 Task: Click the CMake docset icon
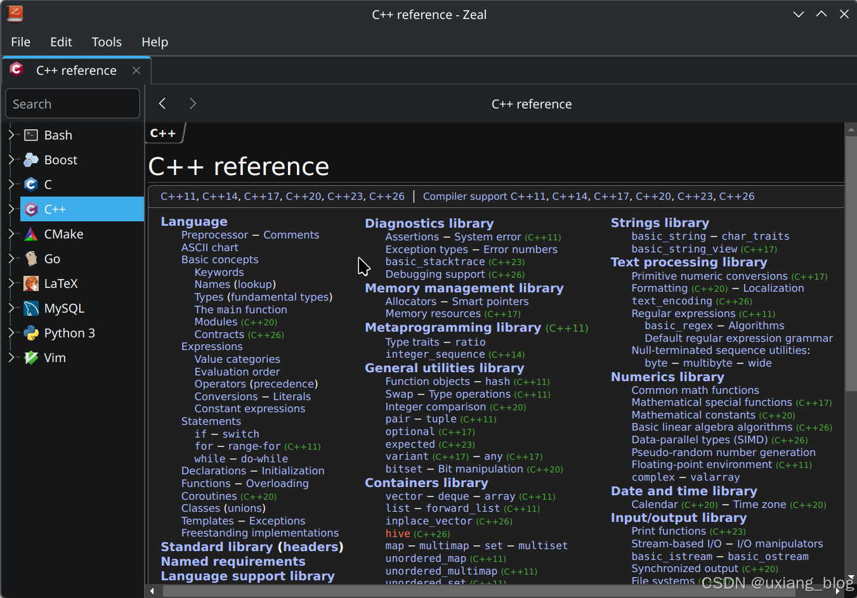click(x=31, y=234)
